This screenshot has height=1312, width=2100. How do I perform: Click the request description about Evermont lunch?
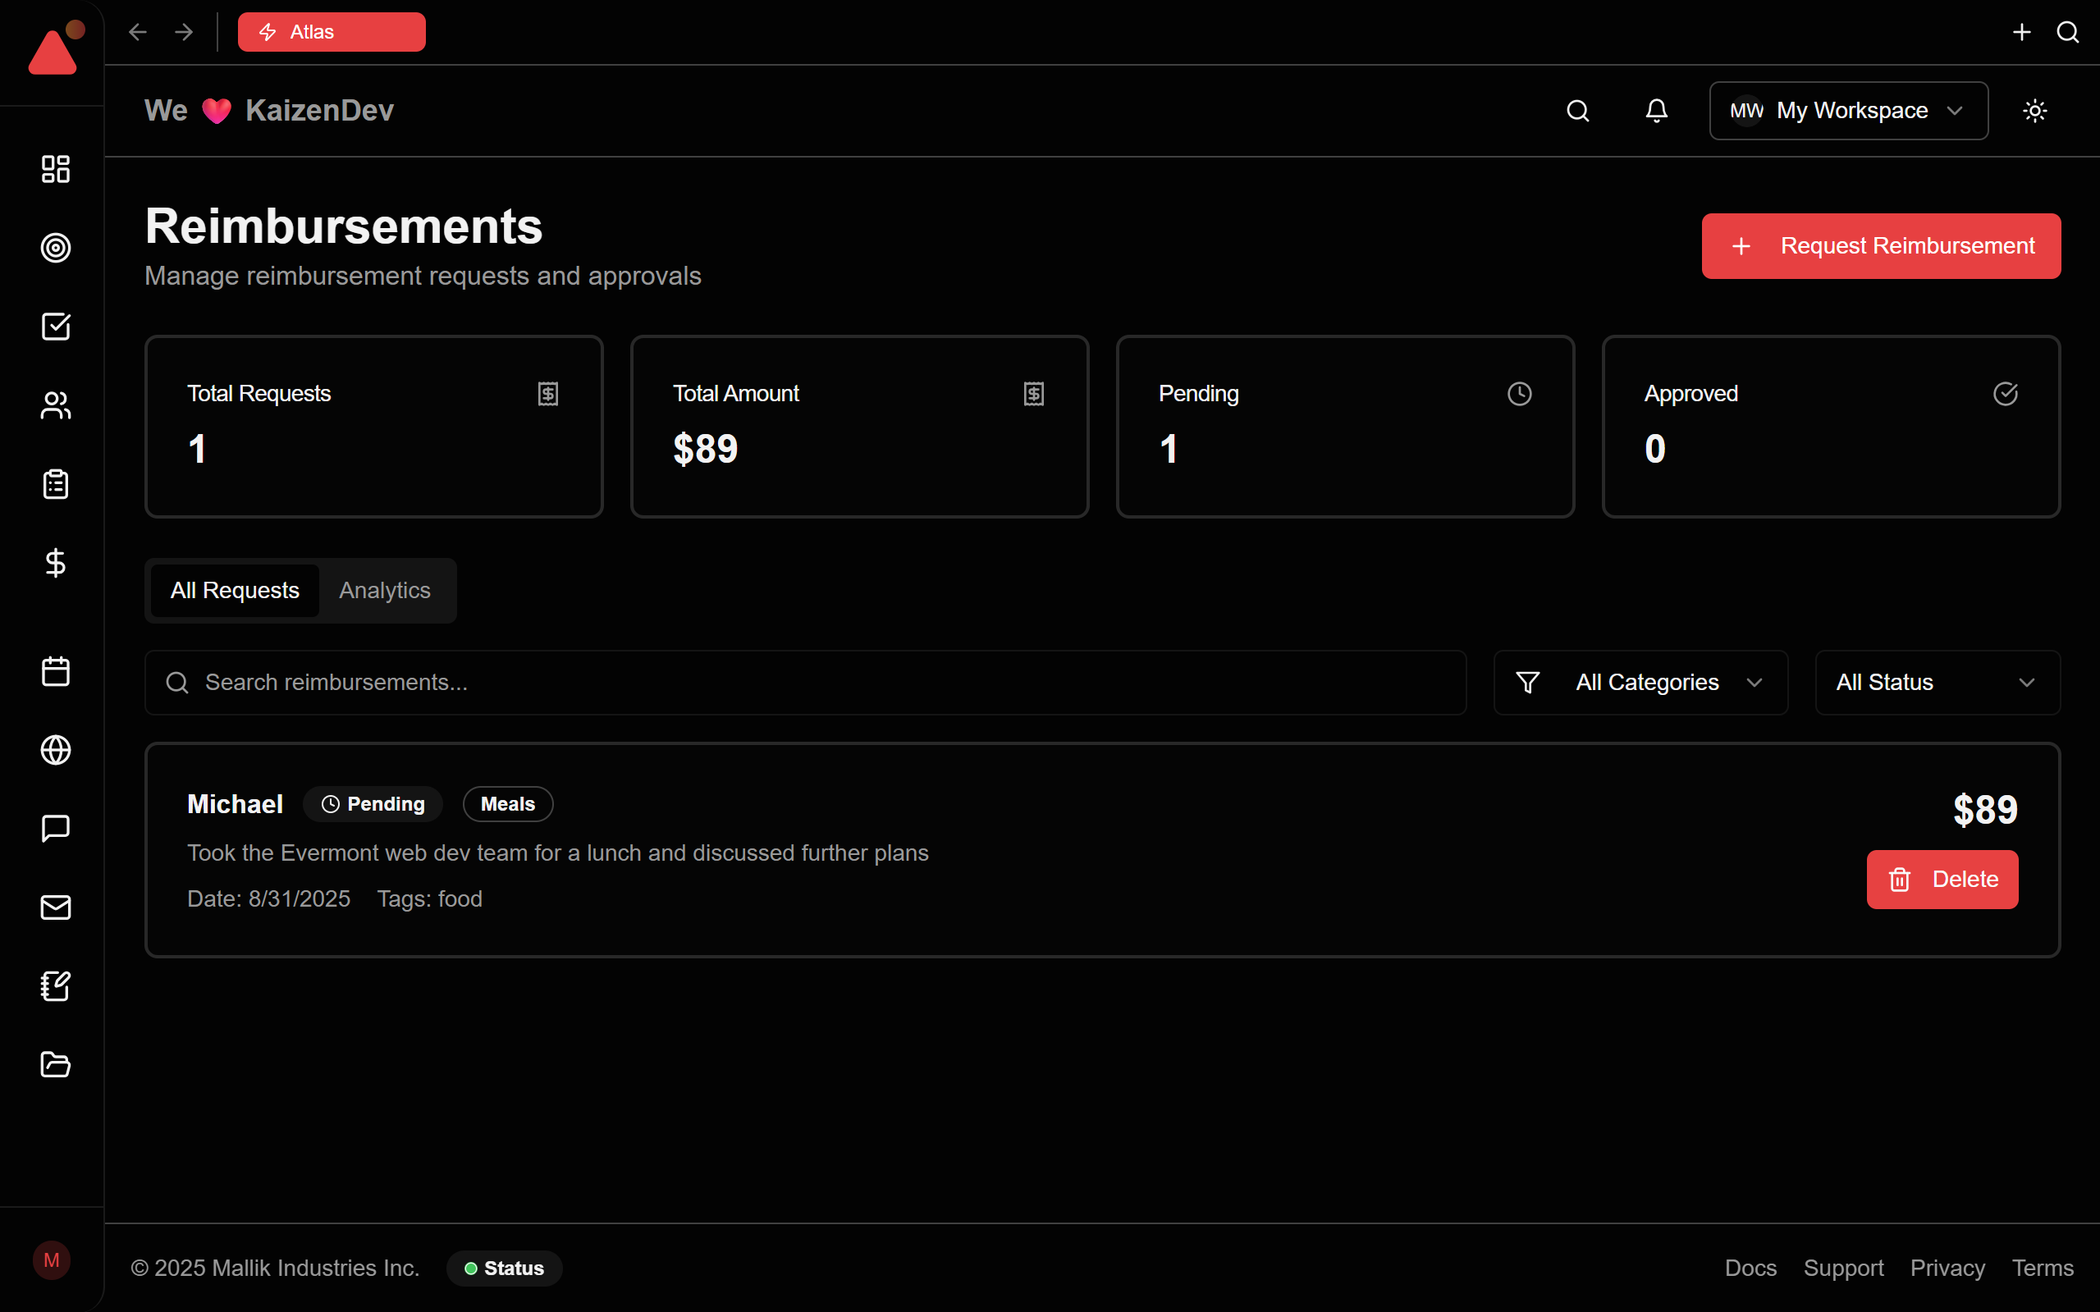(x=558, y=853)
